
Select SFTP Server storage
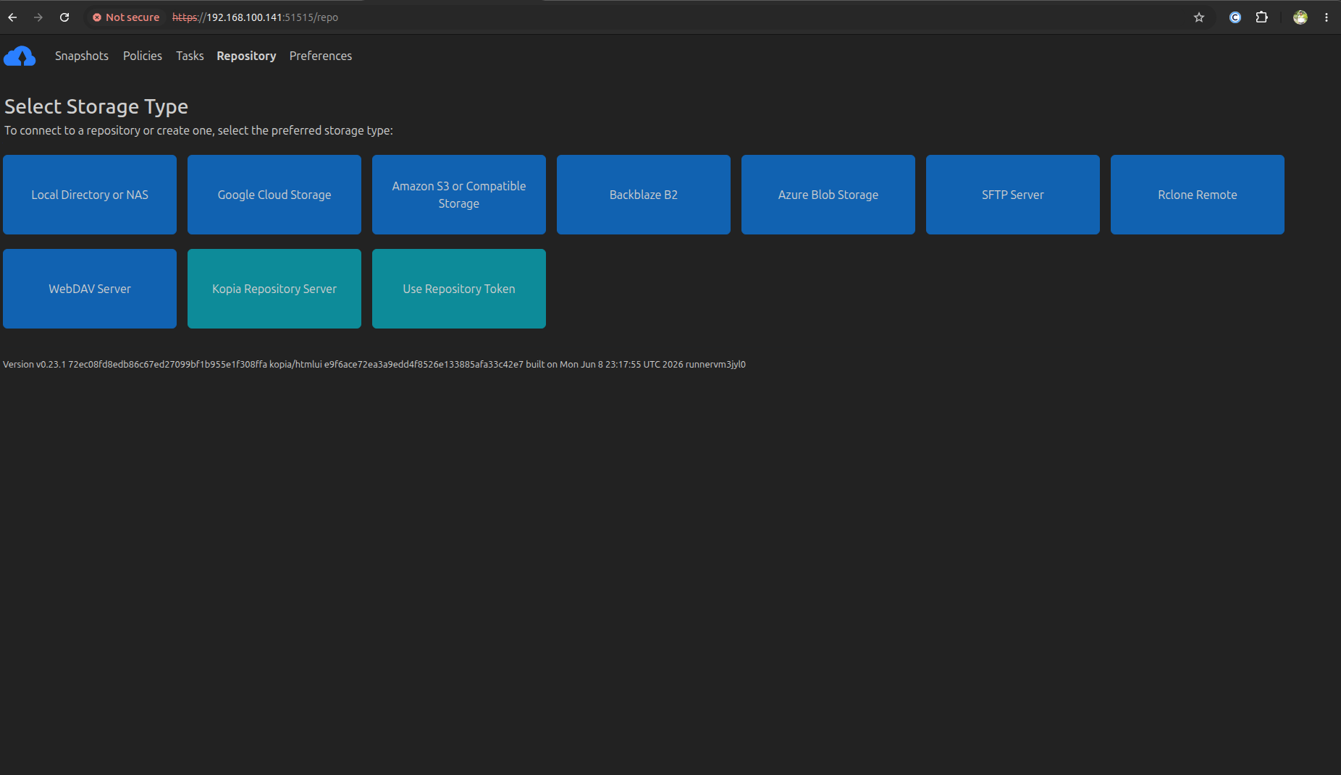click(1013, 195)
